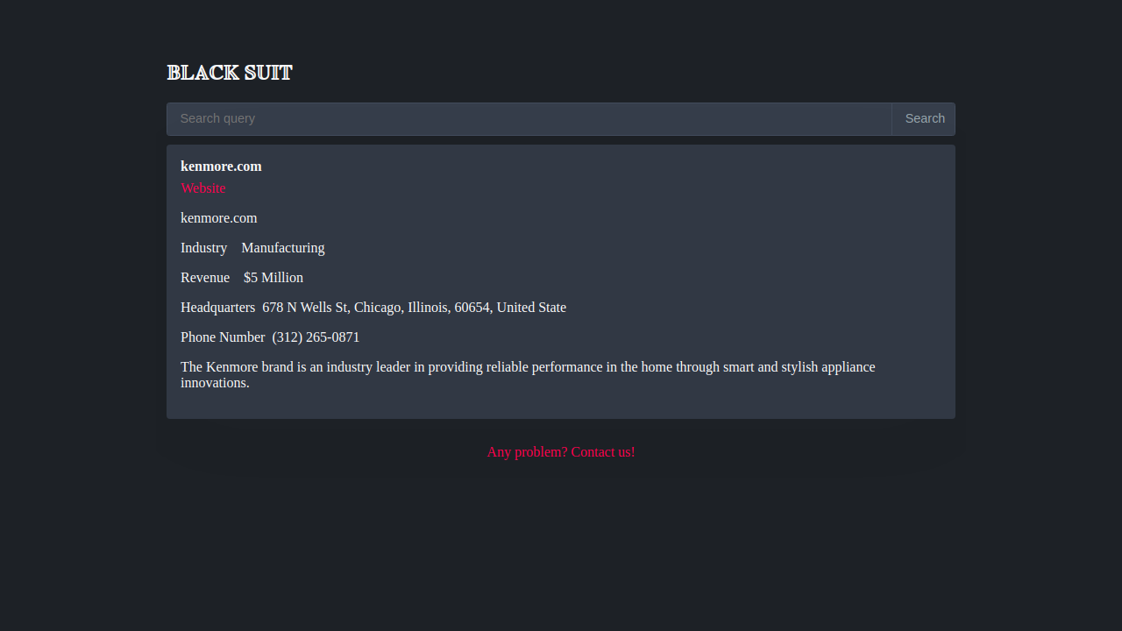
Task: Click the BLACK SUIT site logo
Action: pyautogui.click(x=230, y=73)
